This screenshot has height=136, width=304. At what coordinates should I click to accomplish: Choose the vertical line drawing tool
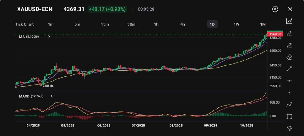click(x=289, y=93)
